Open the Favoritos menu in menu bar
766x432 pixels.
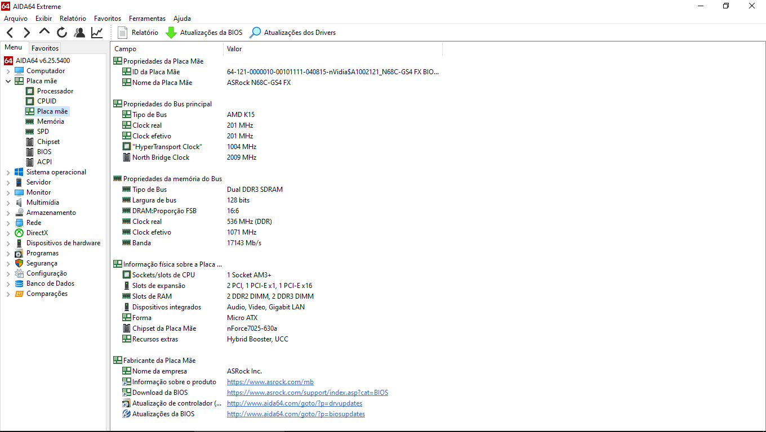[x=108, y=19]
